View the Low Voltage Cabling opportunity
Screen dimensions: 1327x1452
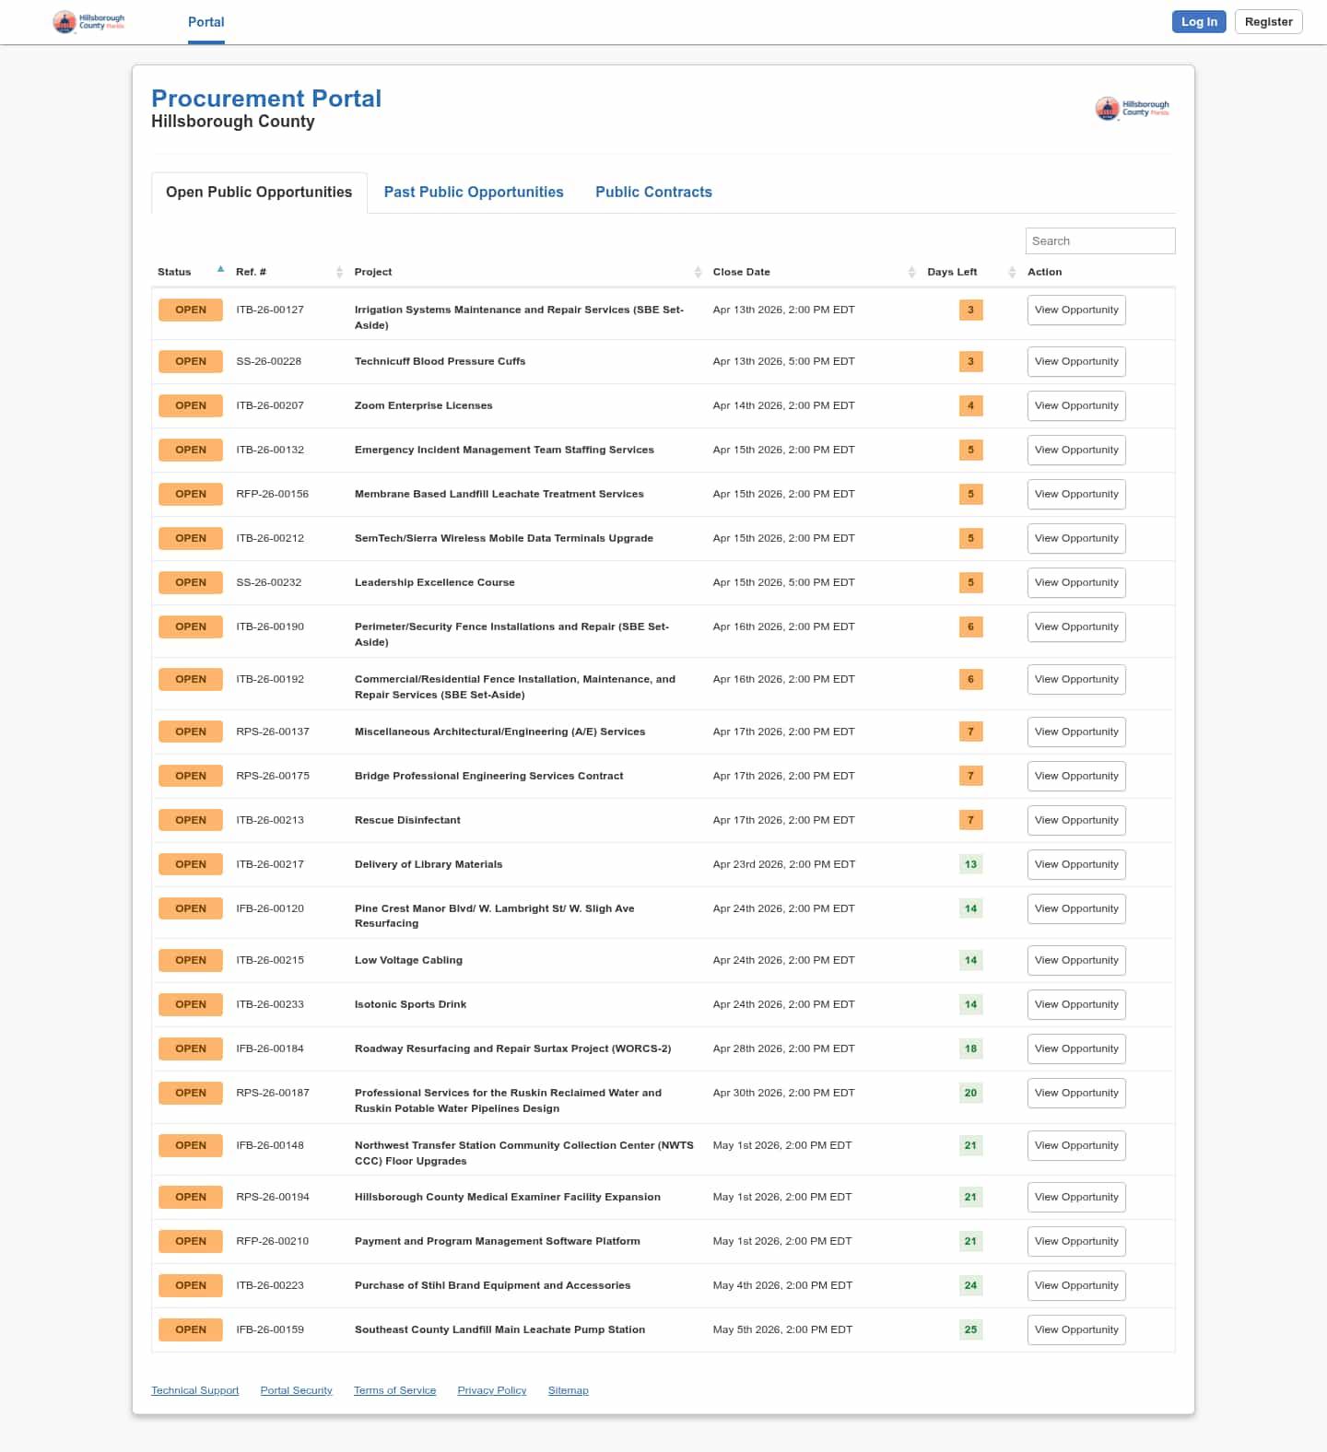(1075, 961)
